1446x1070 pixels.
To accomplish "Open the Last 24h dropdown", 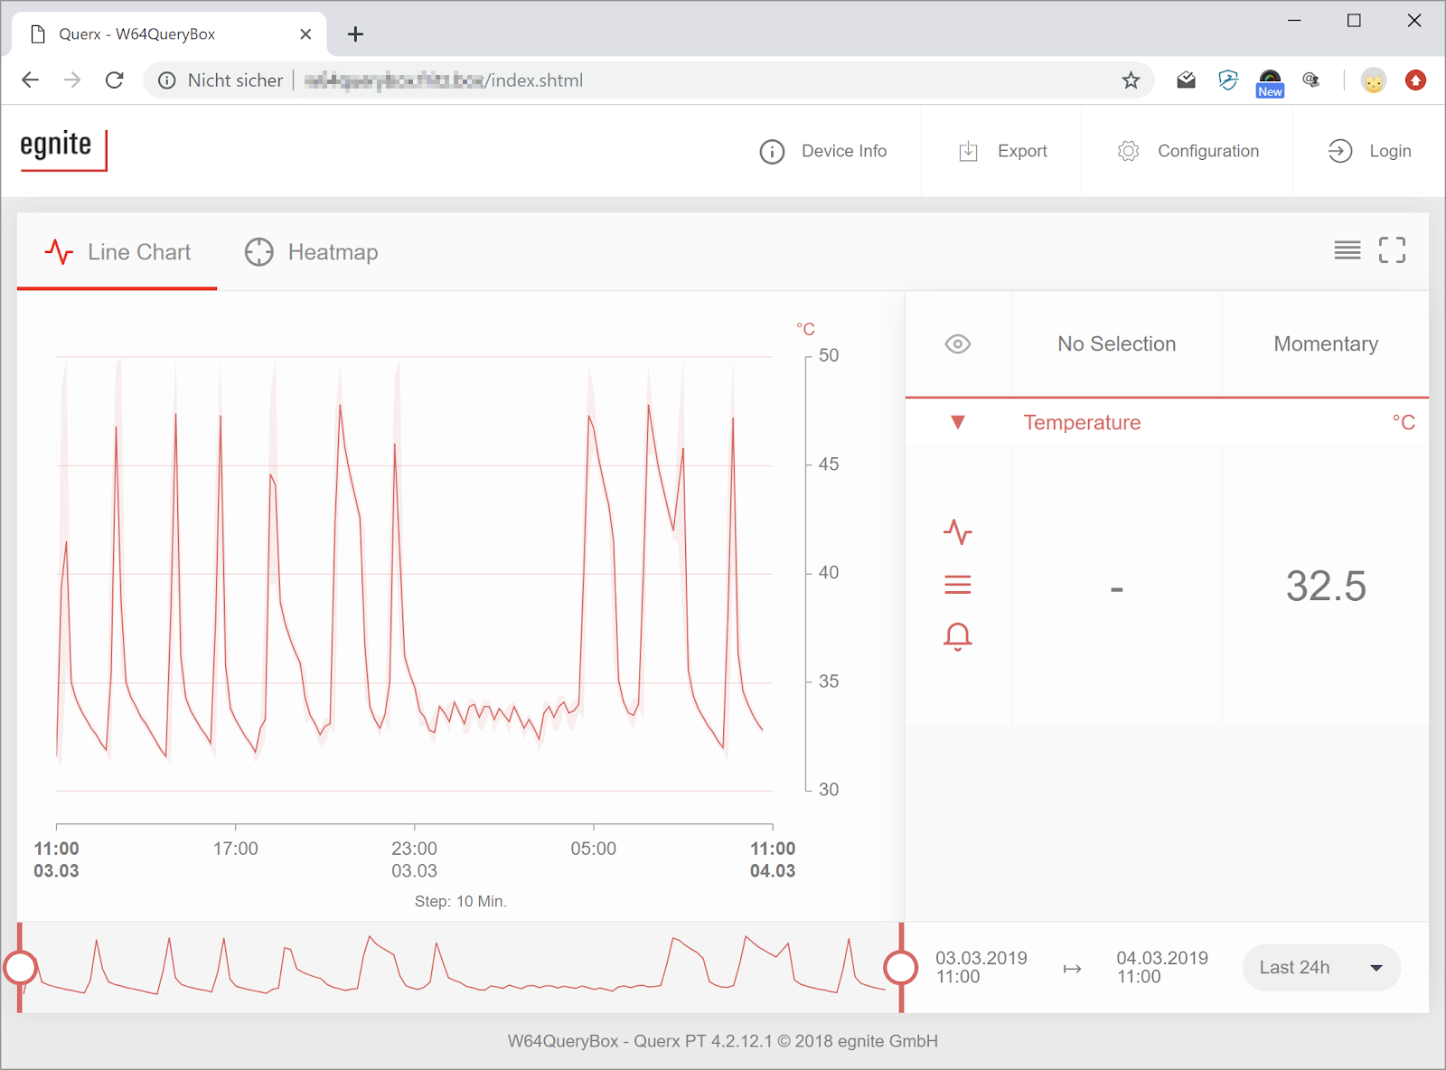I will coord(1320,968).
